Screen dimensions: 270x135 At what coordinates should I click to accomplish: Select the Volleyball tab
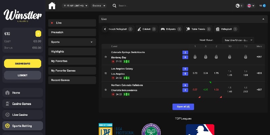point(226,29)
